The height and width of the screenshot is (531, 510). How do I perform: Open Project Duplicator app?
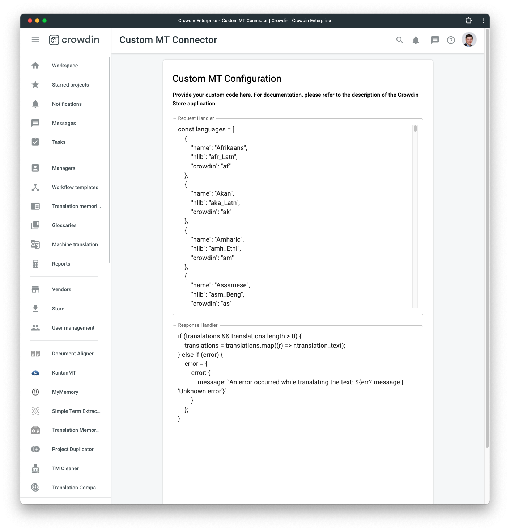[73, 449]
